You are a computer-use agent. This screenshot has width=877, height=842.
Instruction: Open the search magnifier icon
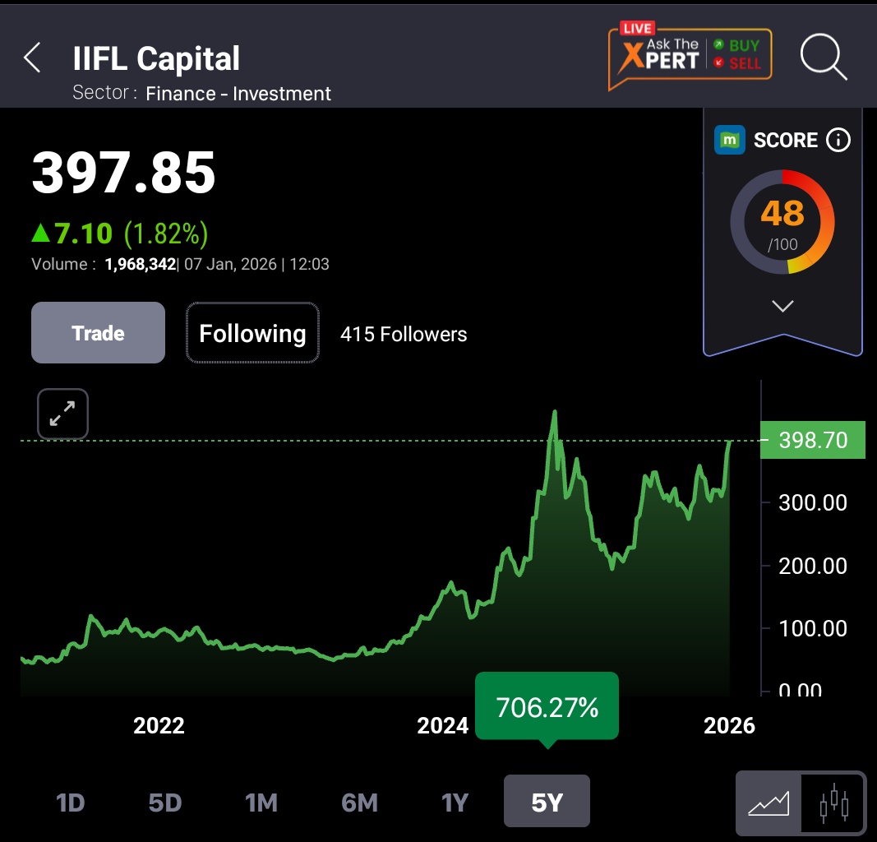824,57
